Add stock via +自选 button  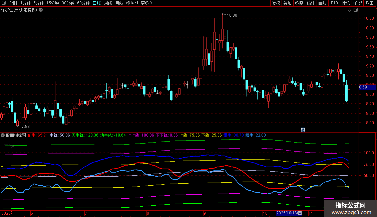pyautogui.click(x=358, y=3)
